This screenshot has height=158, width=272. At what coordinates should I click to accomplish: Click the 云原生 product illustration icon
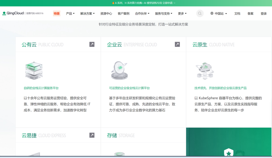205,70
